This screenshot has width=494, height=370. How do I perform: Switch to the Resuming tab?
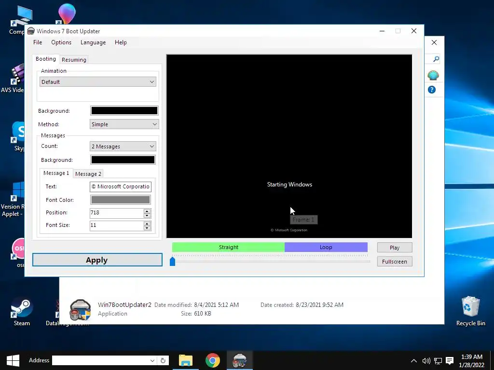[74, 60]
